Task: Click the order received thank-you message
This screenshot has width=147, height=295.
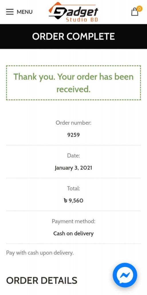Action: tap(73, 83)
